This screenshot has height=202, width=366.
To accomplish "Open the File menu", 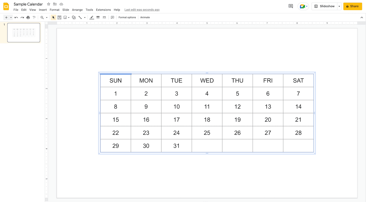I will tap(16, 10).
